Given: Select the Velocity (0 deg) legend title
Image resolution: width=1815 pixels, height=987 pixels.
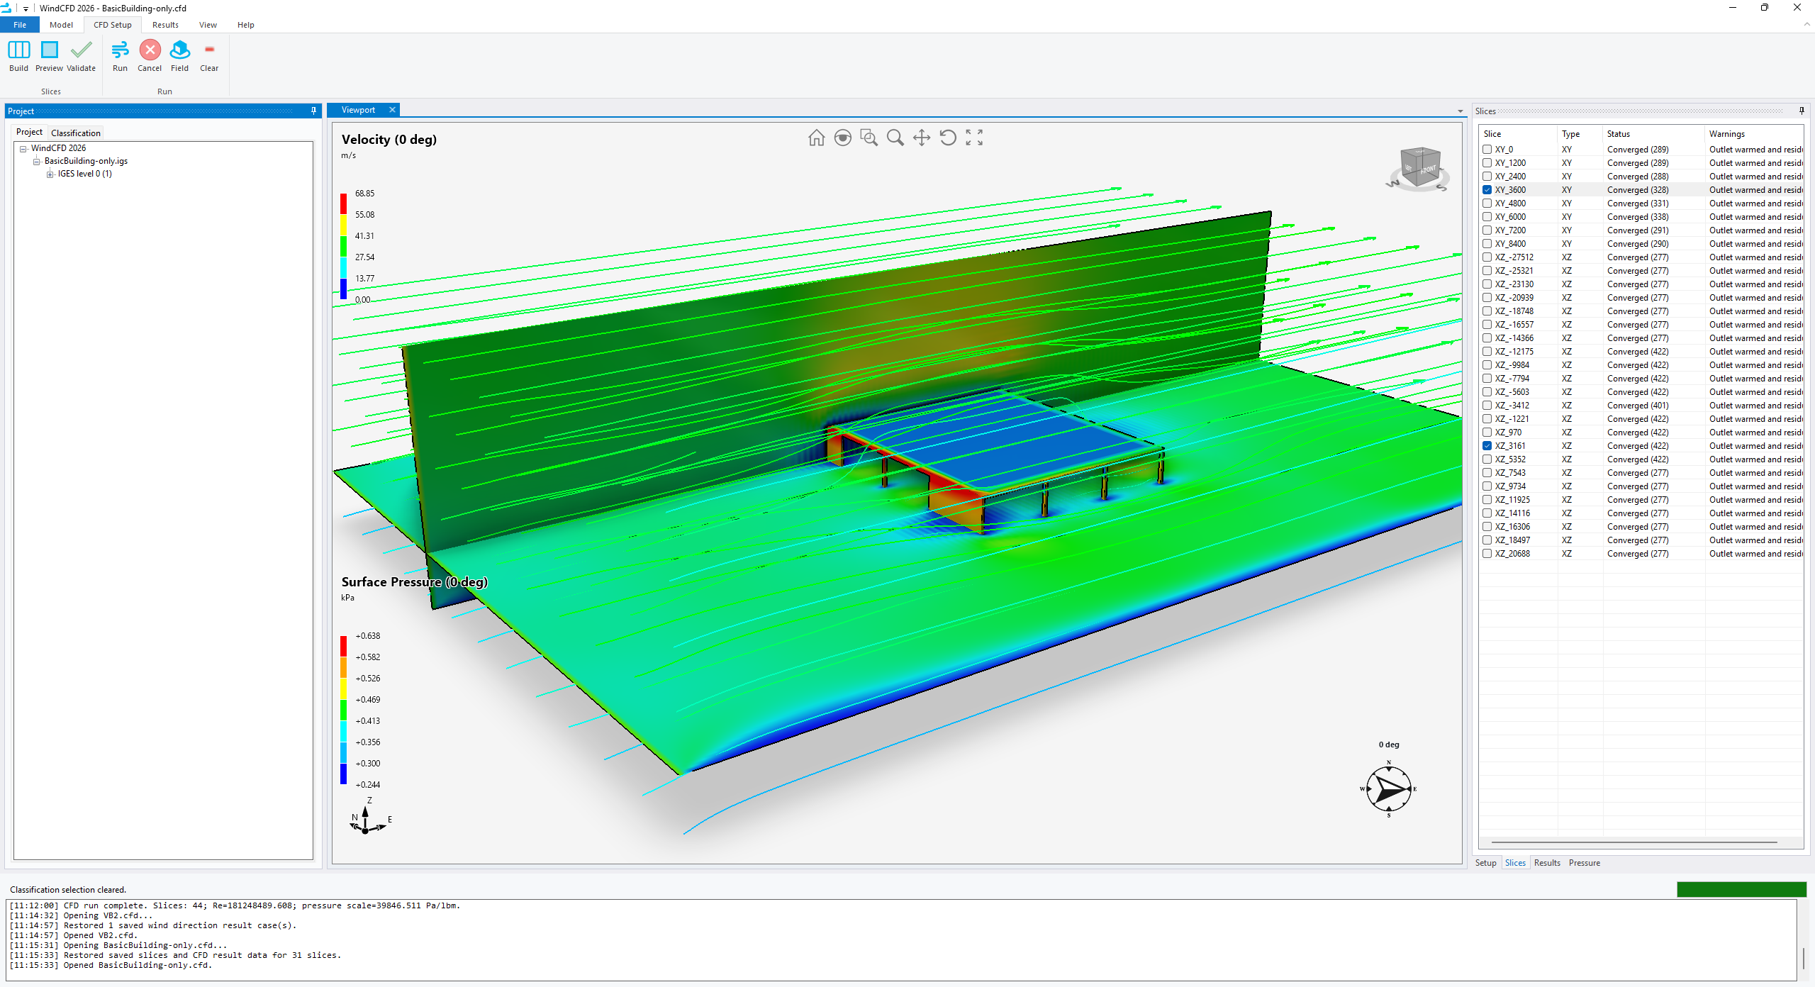Looking at the screenshot, I should [389, 140].
